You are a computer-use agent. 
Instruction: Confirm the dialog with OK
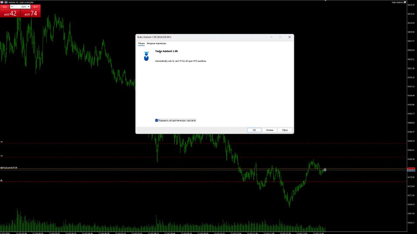tap(254, 130)
